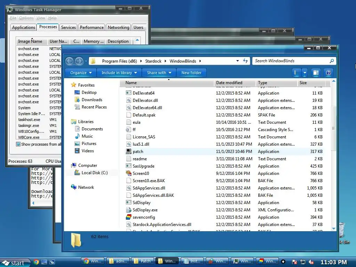
Task: Select the Screen10 application icon
Action: 129,173
